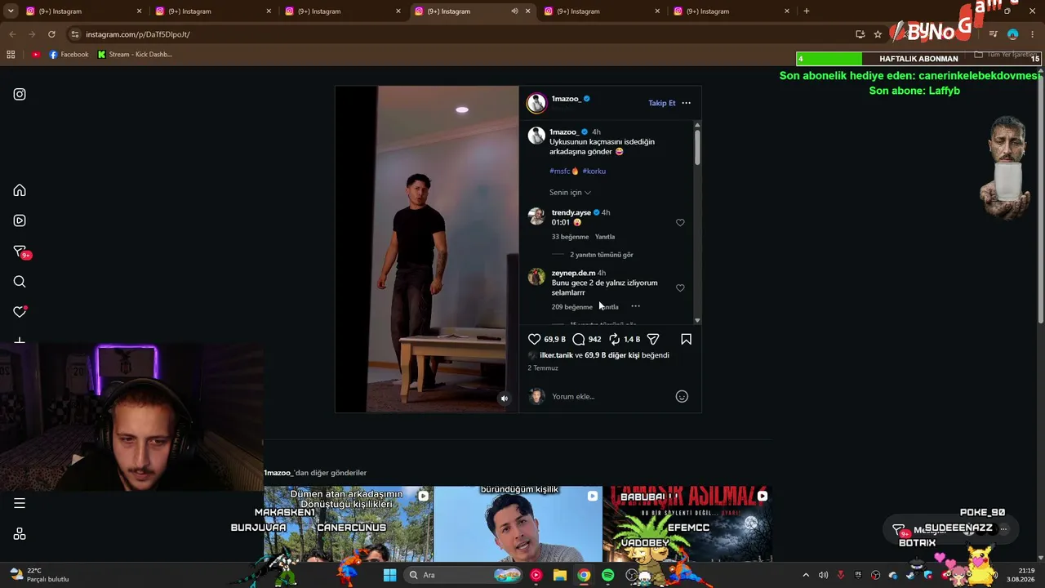Image resolution: width=1045 pixels, height=588 pixels.
Task: Open the YouTube bookmark icon
Action: pyautogui.click(x=36, y=55)
